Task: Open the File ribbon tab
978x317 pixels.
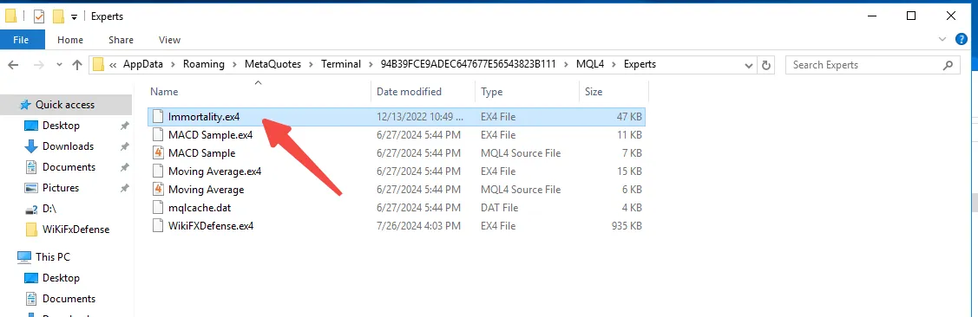Action: click(x=21, y=40)
